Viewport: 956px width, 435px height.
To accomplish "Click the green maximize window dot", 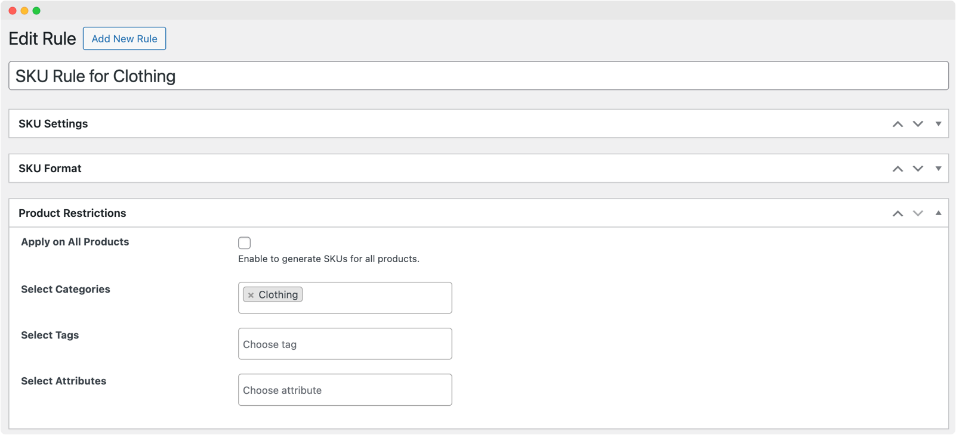I will (36, 11).
